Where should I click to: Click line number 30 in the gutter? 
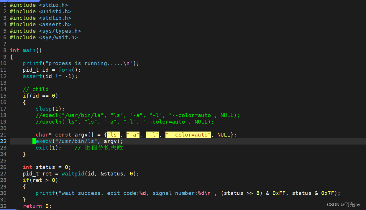point(3,193)
